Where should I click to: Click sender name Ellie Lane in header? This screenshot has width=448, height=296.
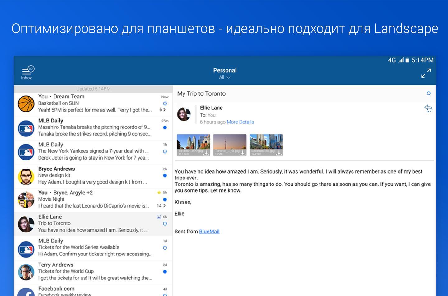click(211, 108)
